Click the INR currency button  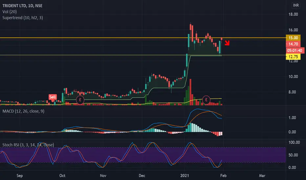click(x=296, y=5)
